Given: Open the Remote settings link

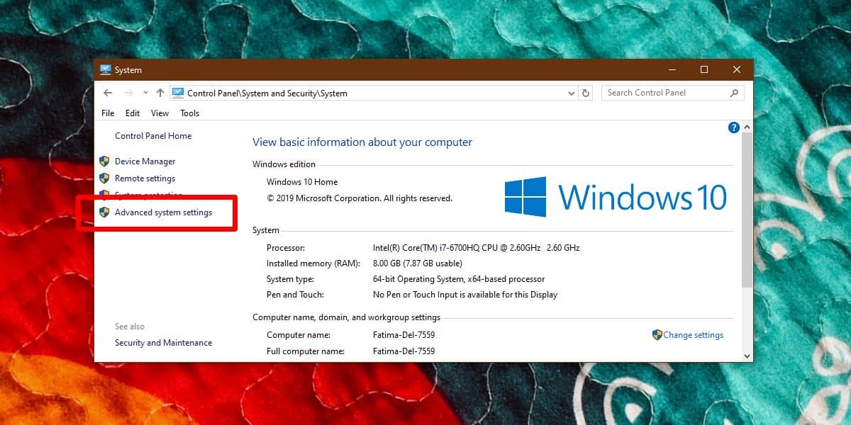Looking at the screenshot, I should coord(145,178).
